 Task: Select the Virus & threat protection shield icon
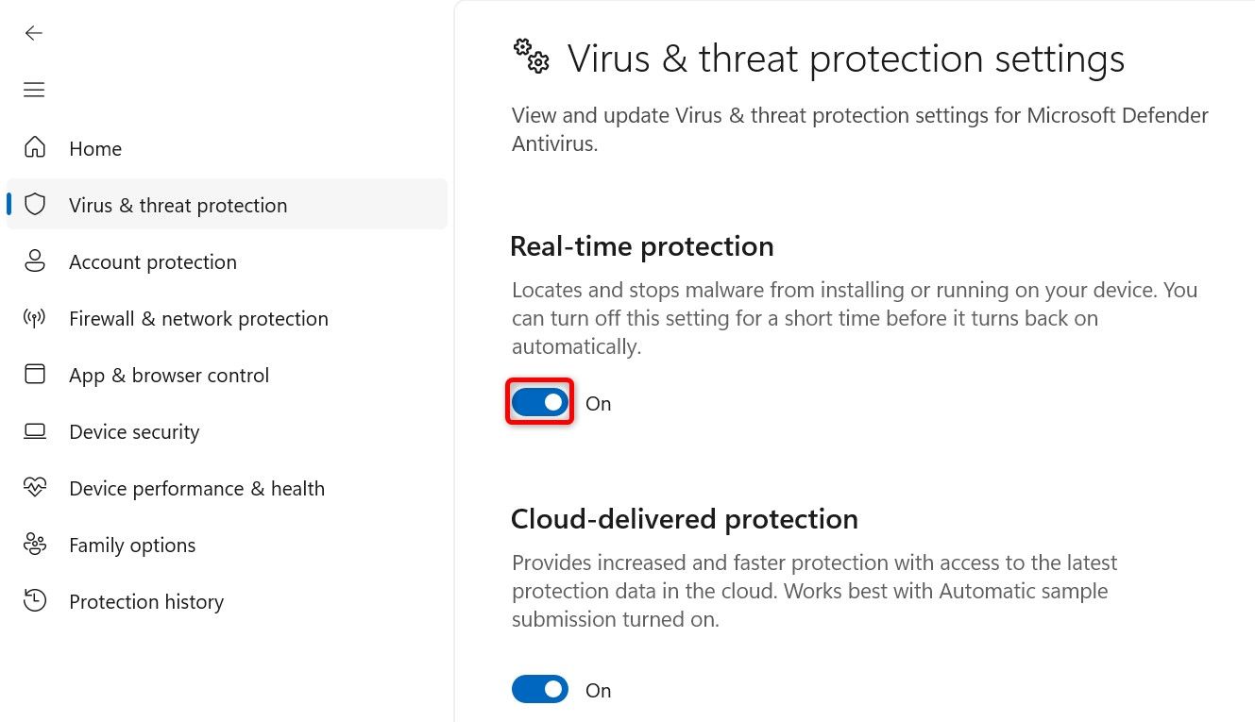(x=34, y=204)
